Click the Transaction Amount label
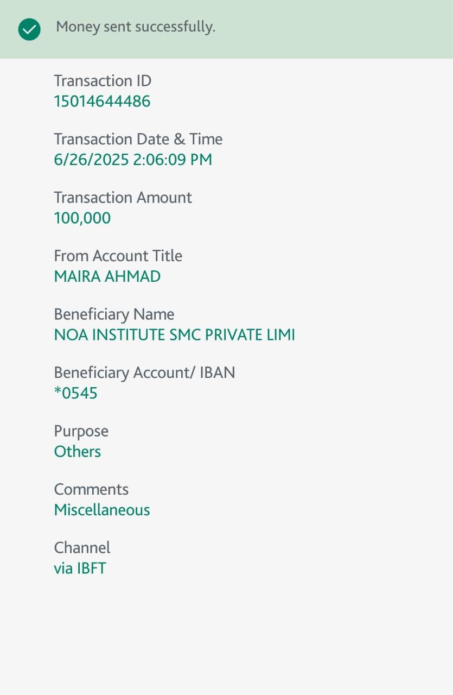Viewport: 453px width, 695px height. tap(123, 198)
